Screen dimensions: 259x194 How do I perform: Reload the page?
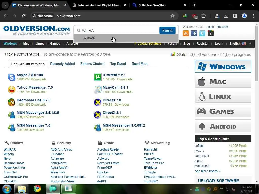(24, 16)
